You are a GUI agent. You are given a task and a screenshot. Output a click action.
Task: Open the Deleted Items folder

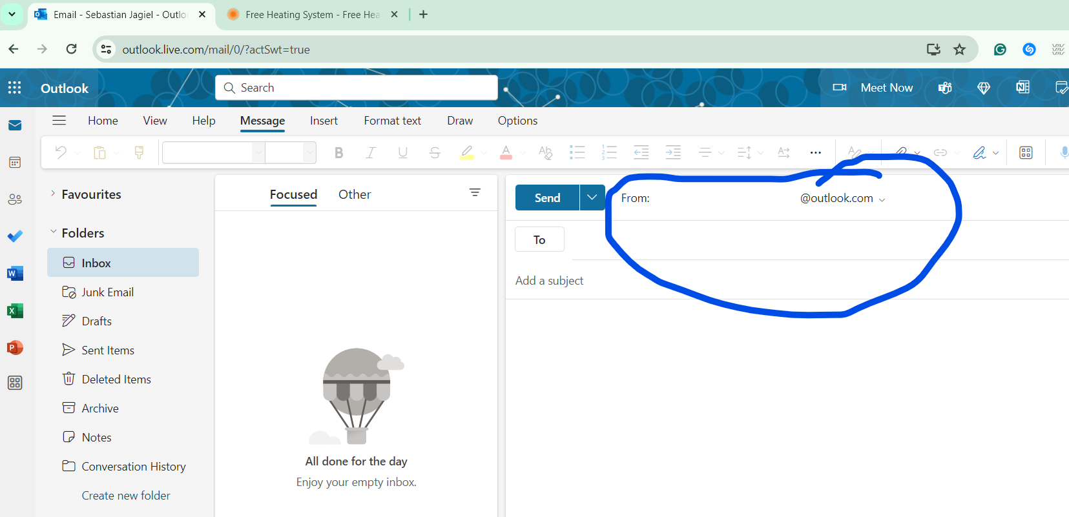click(123, 380)
